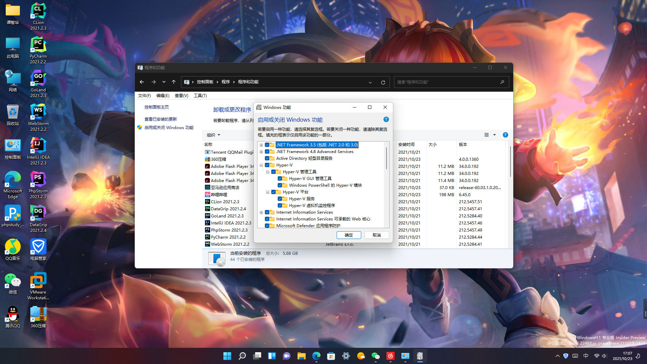
Task: Collapse the Hyper-V 平台 tree node
Action: pos(268,192)
